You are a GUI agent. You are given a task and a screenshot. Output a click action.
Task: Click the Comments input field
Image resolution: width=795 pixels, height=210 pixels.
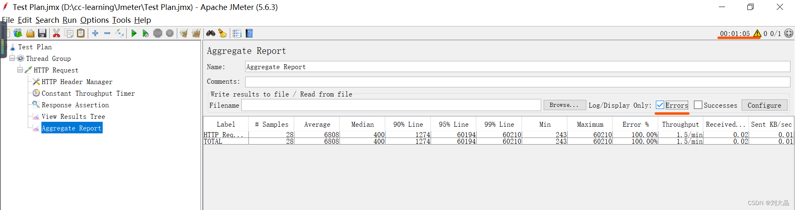click(x=518, y=82)
